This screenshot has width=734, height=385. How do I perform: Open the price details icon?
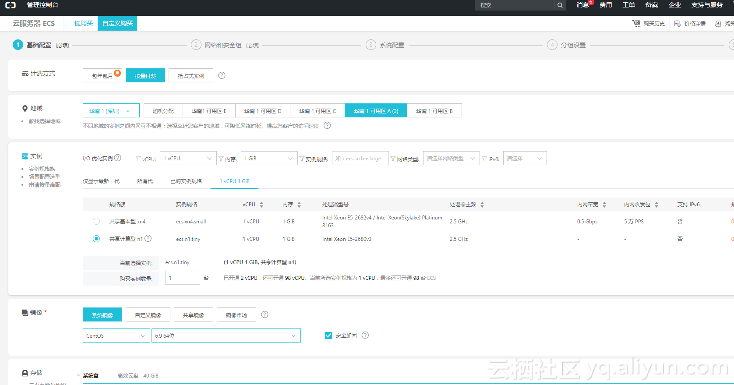coord(678,24)
